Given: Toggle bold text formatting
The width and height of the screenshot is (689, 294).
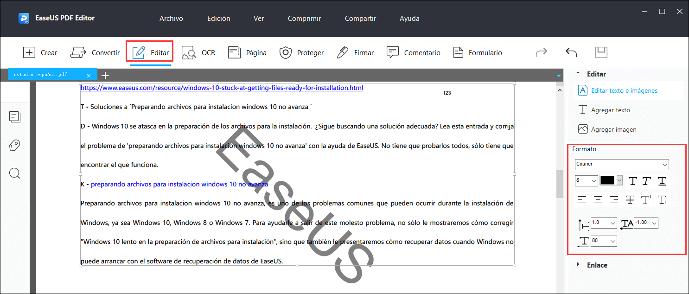Looking at the screenshot, I should coord(633,181).
